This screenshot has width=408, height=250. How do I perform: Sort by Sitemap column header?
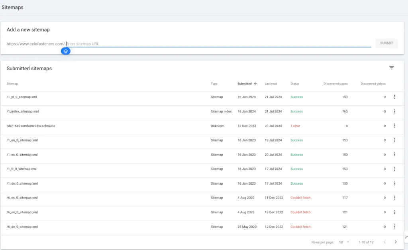click(12, 84)
